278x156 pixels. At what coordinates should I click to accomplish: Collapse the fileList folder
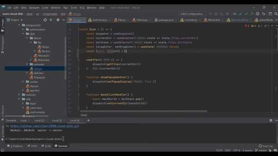pos(27,38)
